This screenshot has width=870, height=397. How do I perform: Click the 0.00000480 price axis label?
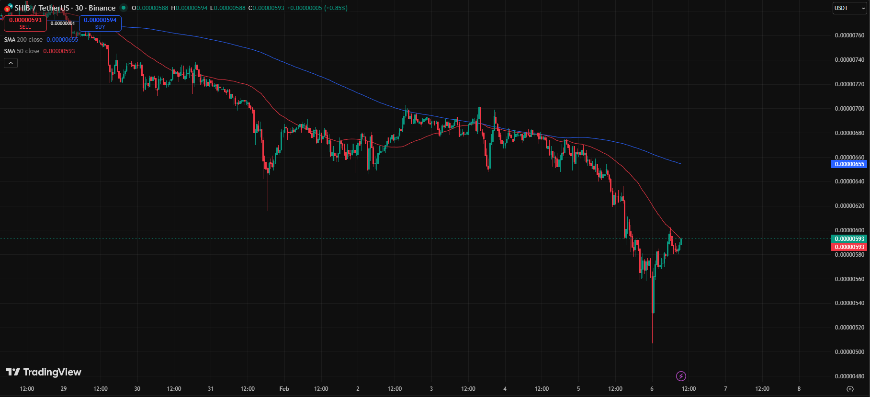tap(849, 376)
